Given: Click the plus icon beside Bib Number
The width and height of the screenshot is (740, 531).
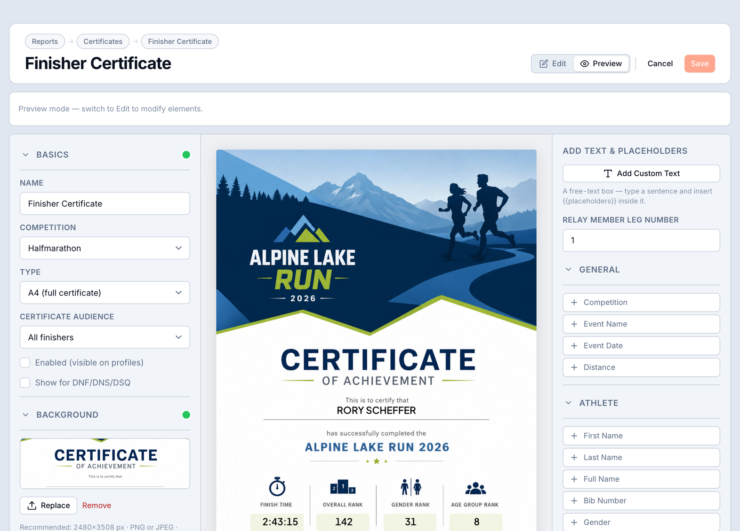Looking at the screenshot, I should tap(574, 500).
